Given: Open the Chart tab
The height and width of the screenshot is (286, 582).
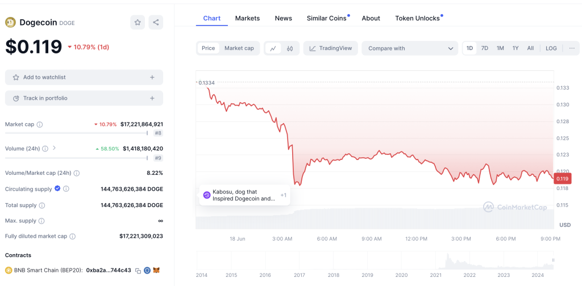Looking at the screenshot, I should [x=211, y=18].
